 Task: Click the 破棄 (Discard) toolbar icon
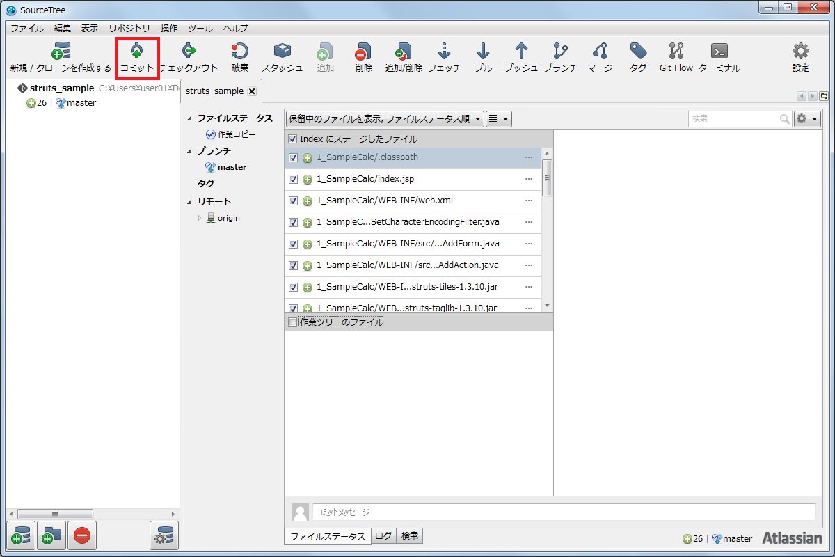[239, 57]
